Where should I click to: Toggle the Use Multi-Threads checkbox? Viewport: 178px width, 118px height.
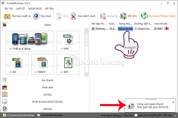tap(39, 115)
